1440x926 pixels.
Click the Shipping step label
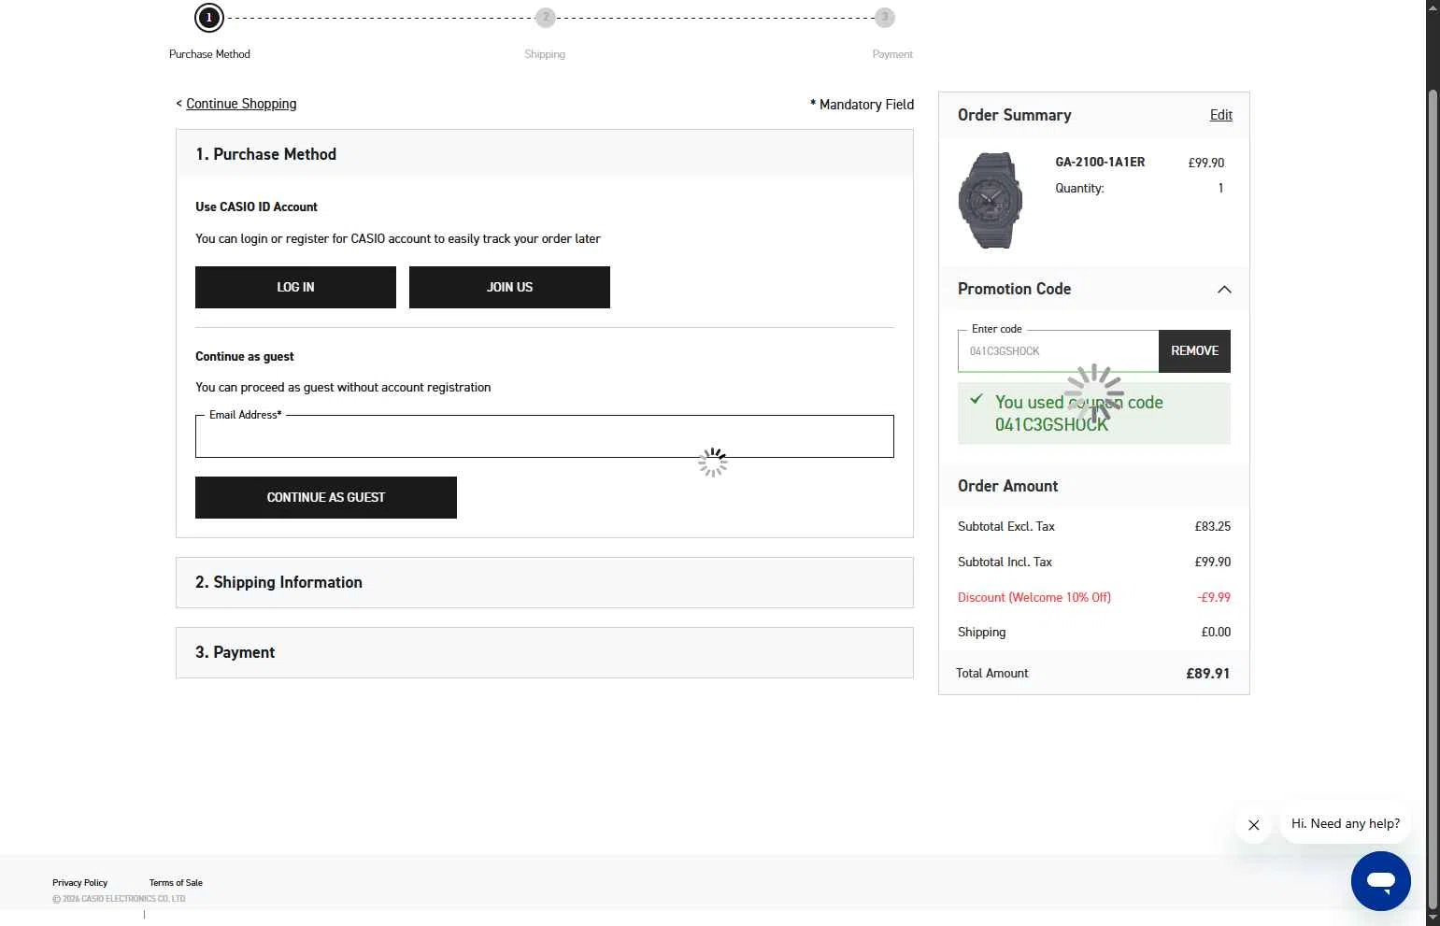tap(545, 54)
